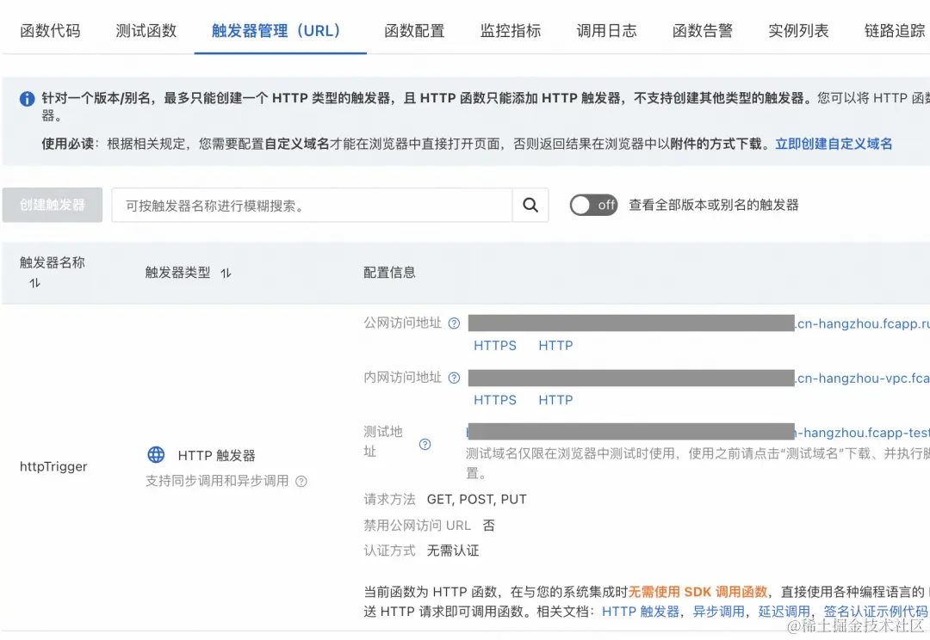Viewport: 930px width, 640px height.
Task: Select the 调用日志 tab
Action: [x=606, y=28]
